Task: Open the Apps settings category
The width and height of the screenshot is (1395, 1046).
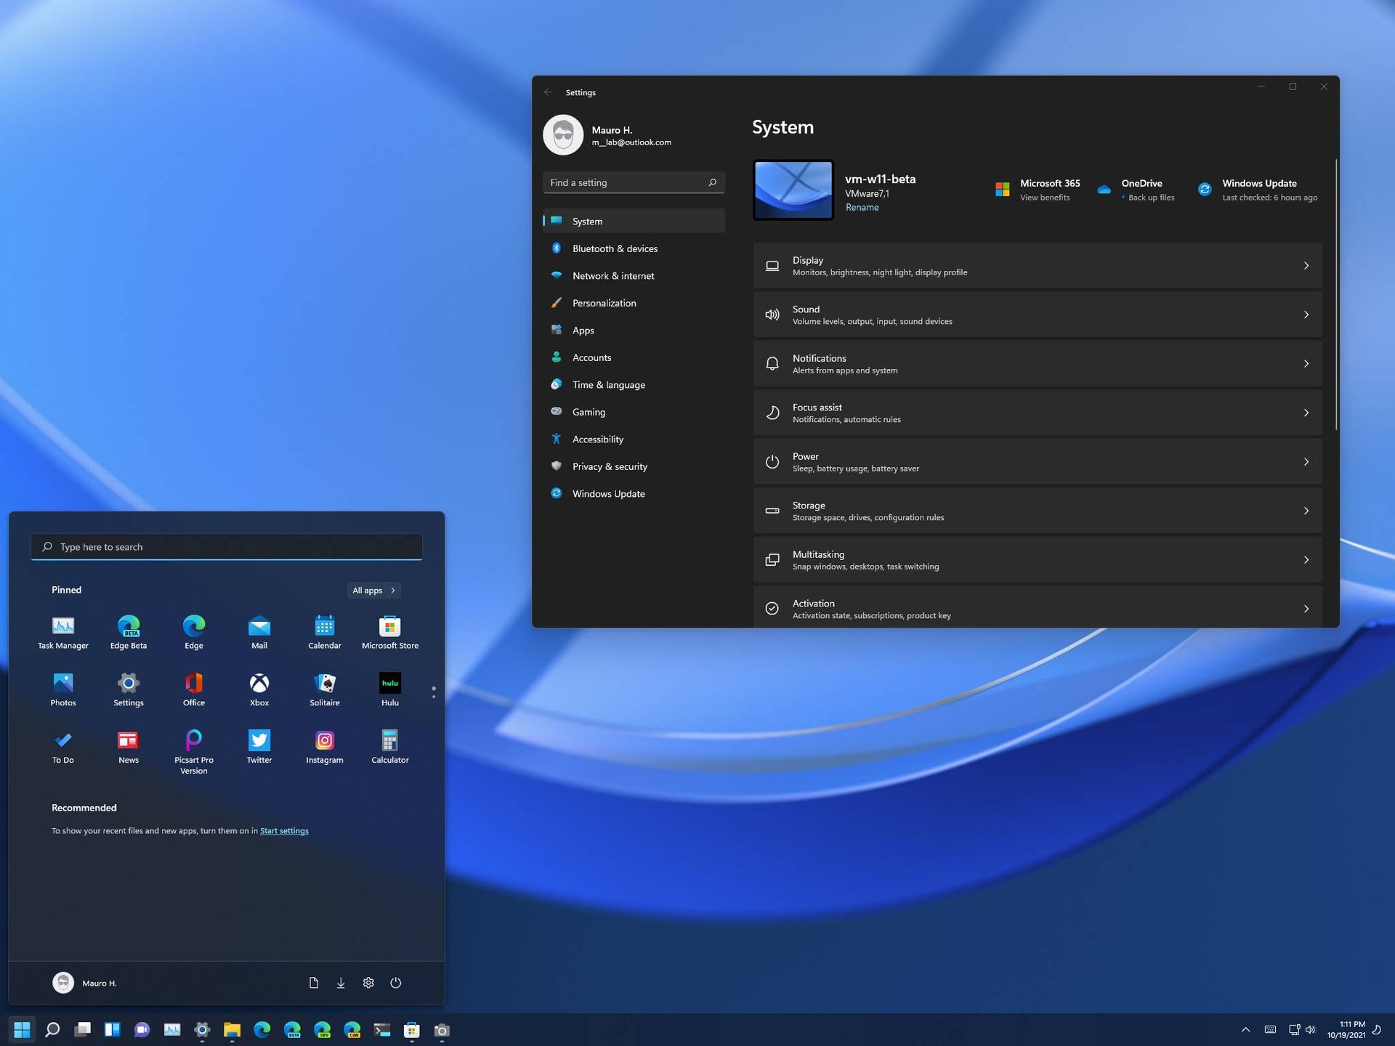Action: (583, 330)
